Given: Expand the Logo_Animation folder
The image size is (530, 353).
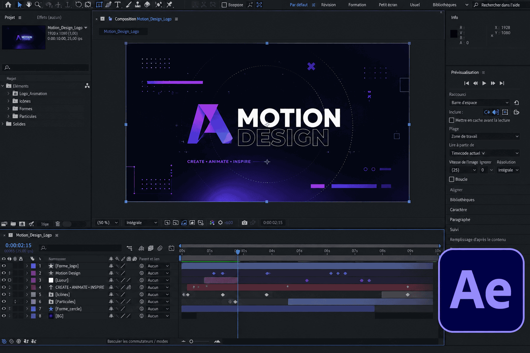Looking at the screenshot, I should click(x=8, y=93).
